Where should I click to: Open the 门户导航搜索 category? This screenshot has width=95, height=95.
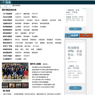tap(7, 14)
